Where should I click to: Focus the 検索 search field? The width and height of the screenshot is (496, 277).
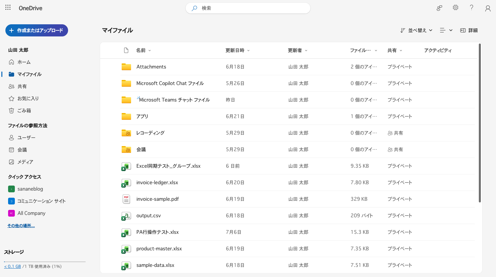coord(248,8)
